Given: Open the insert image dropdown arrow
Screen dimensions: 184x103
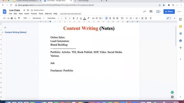Looking at the screenshot, I should pyautogui.click(x=102, y=18).
